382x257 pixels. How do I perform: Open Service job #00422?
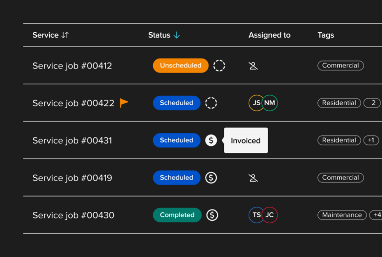tap(73, 103)
